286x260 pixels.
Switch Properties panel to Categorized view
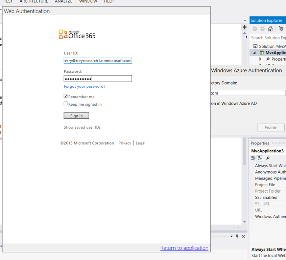253,158
